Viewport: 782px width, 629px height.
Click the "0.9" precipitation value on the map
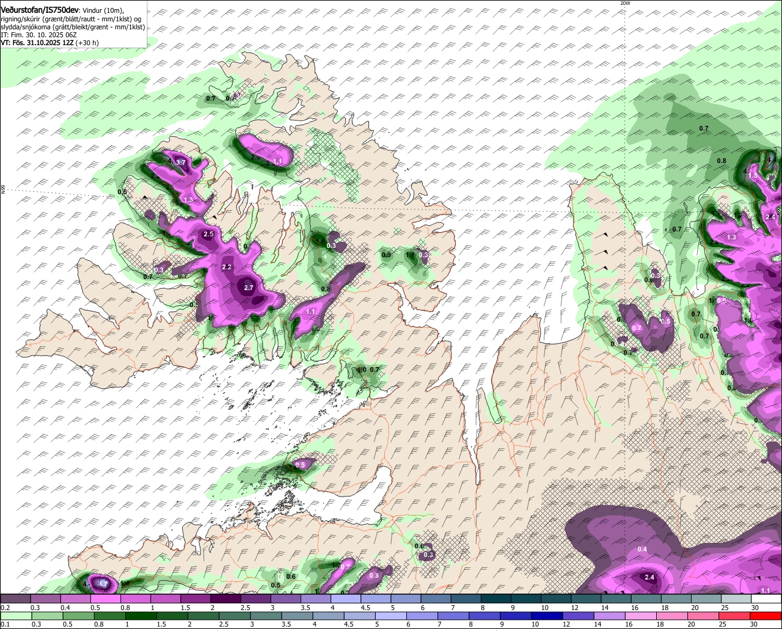(386, 255)
